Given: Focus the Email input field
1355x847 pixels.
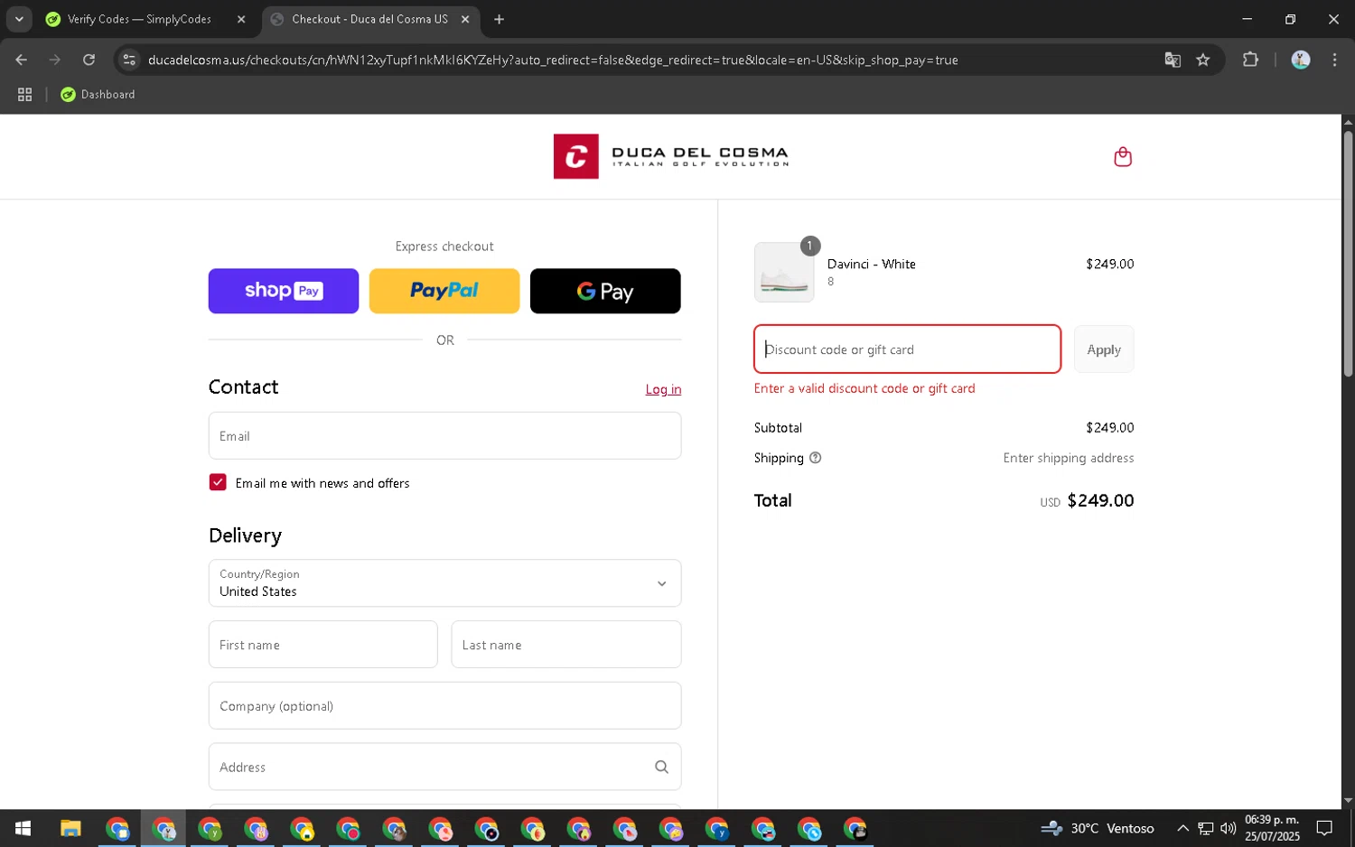Looking at the screenshot, I should [x=444, y=436].
